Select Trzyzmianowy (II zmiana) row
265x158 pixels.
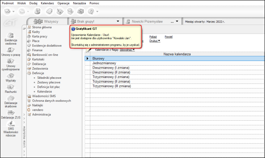pos(175,81)
